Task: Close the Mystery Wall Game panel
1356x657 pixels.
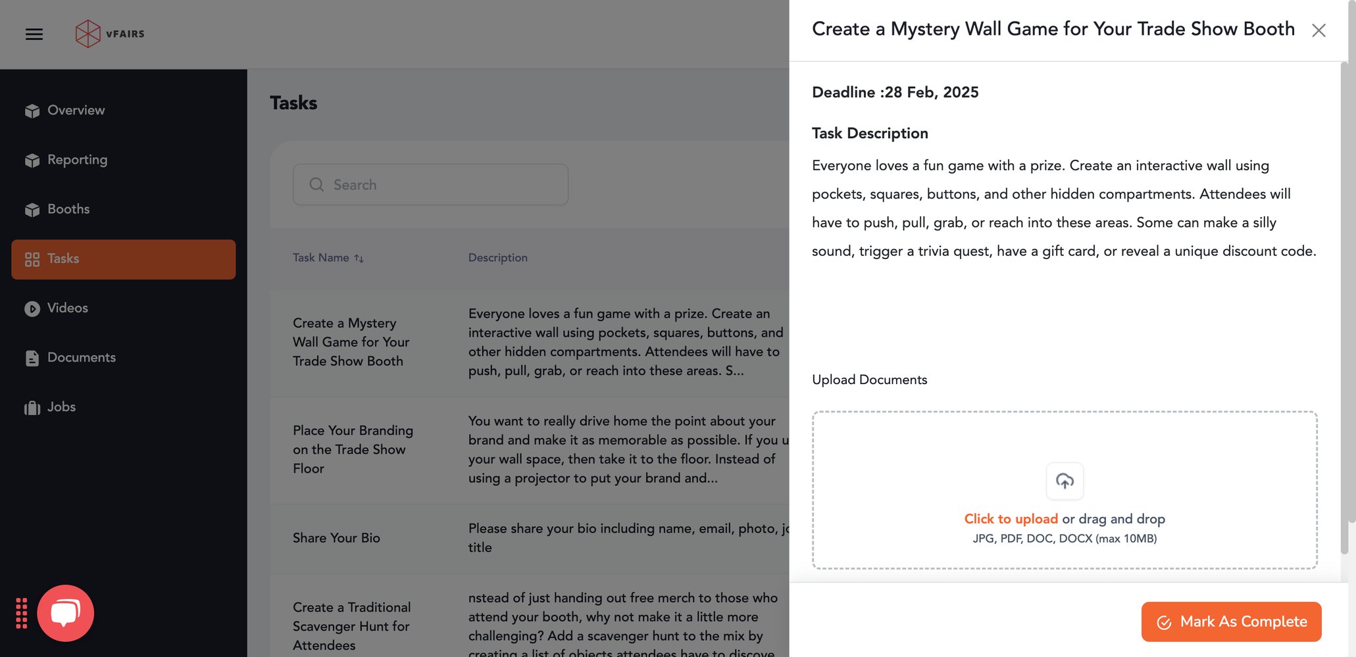Action: (x=1318, y=30)
